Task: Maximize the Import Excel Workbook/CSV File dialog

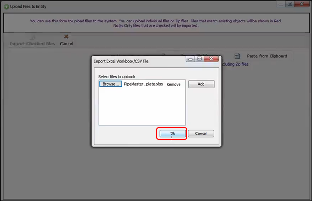Action: (199, 59)
